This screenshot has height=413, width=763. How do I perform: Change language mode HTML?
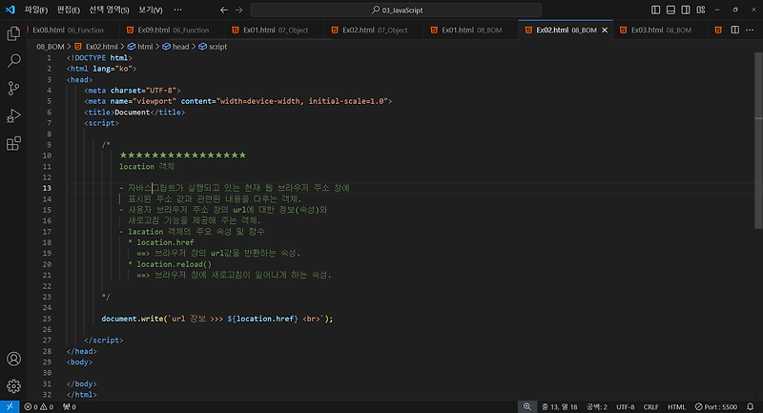pyautogui.click(x=676, y=406)
